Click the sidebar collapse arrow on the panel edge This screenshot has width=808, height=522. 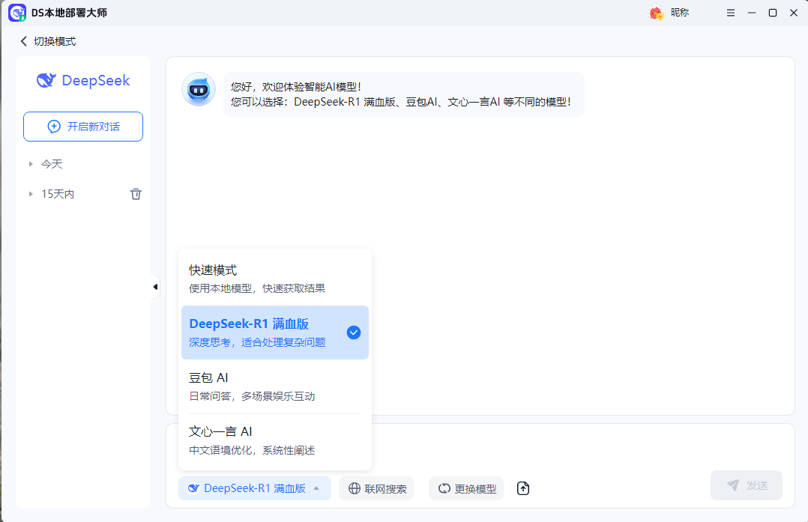click(x=155, y=286)
